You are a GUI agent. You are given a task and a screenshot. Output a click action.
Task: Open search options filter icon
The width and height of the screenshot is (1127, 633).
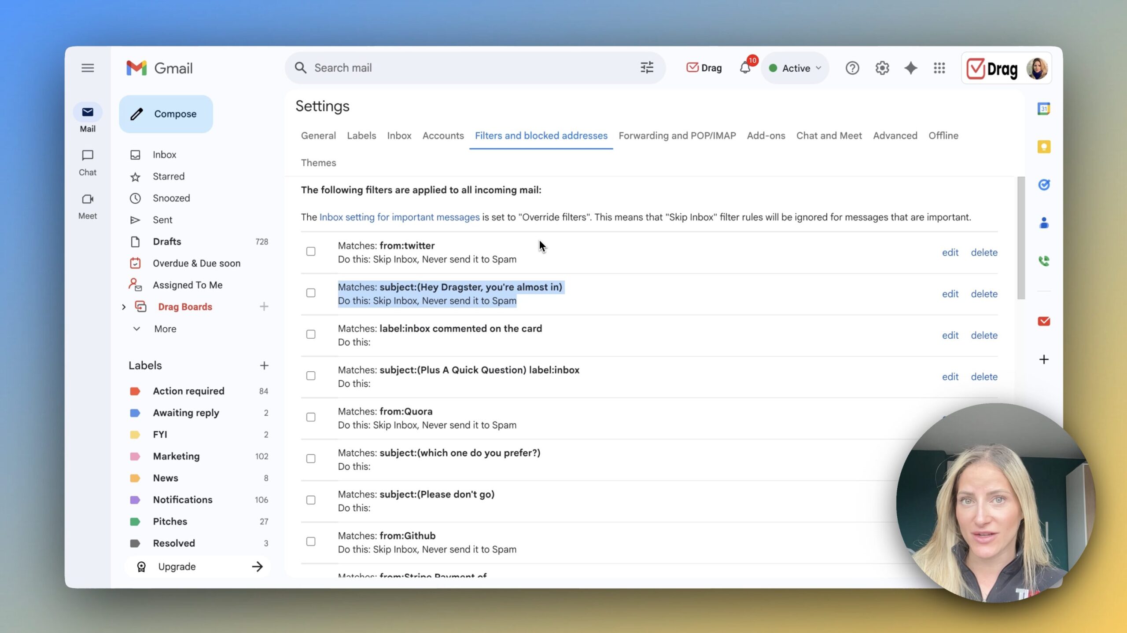point(647,68)
